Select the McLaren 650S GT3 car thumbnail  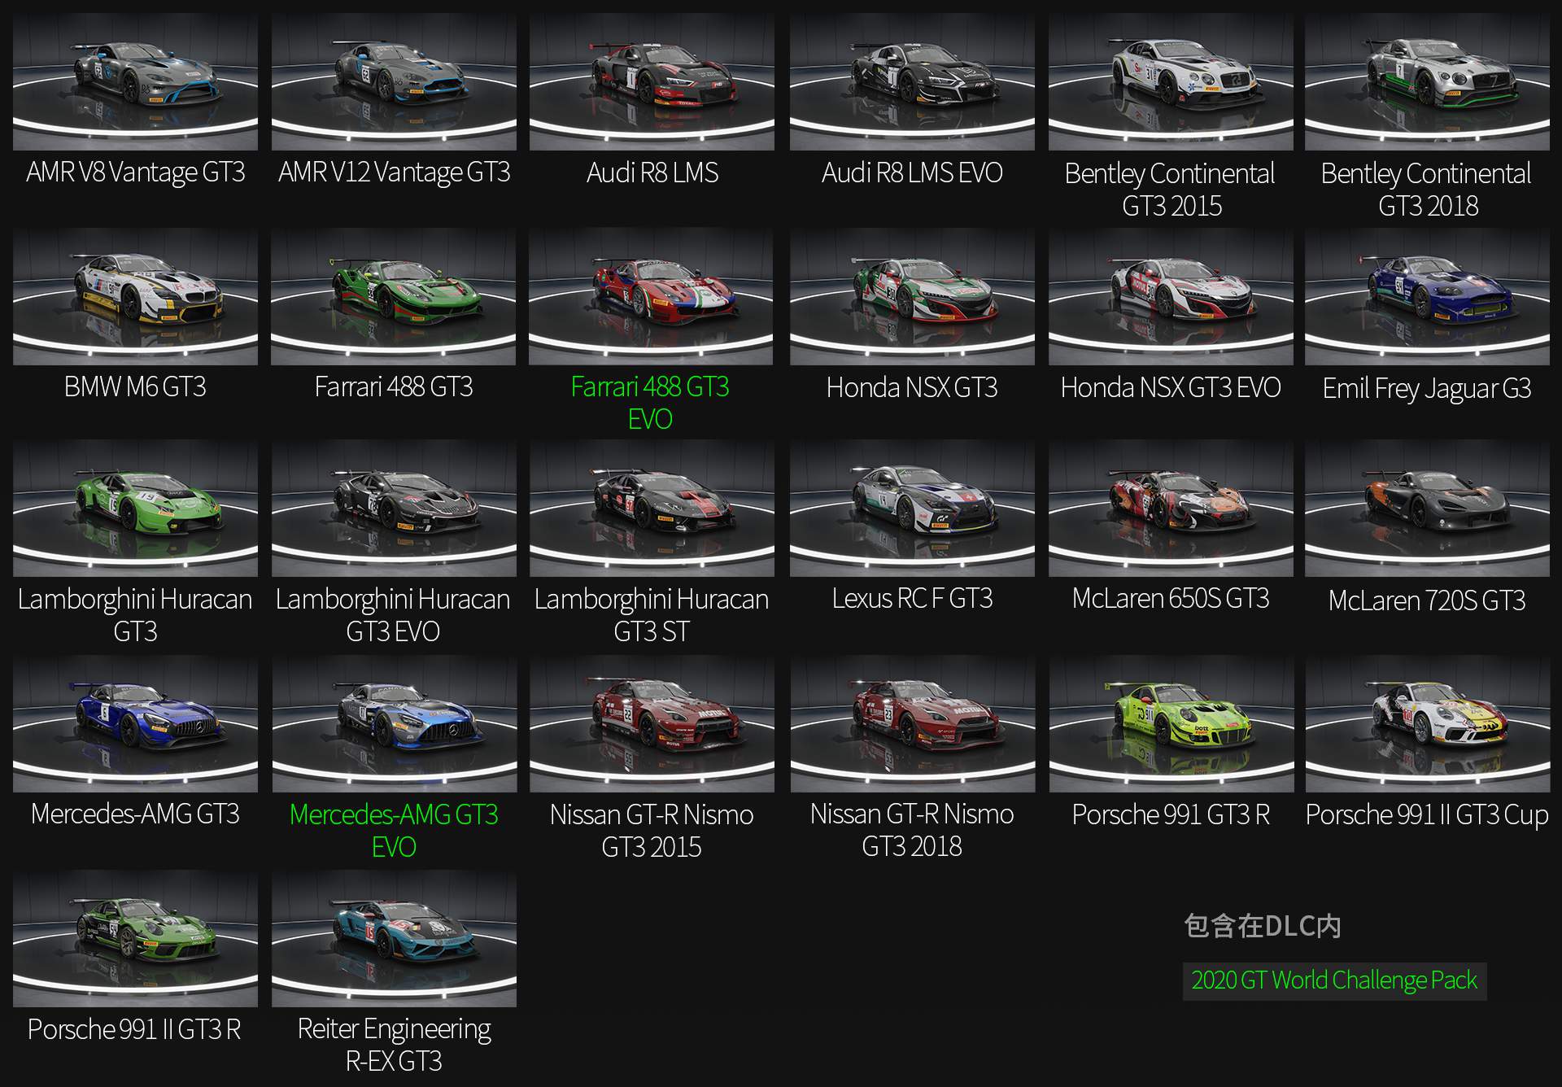click(x=1171, y=509)
